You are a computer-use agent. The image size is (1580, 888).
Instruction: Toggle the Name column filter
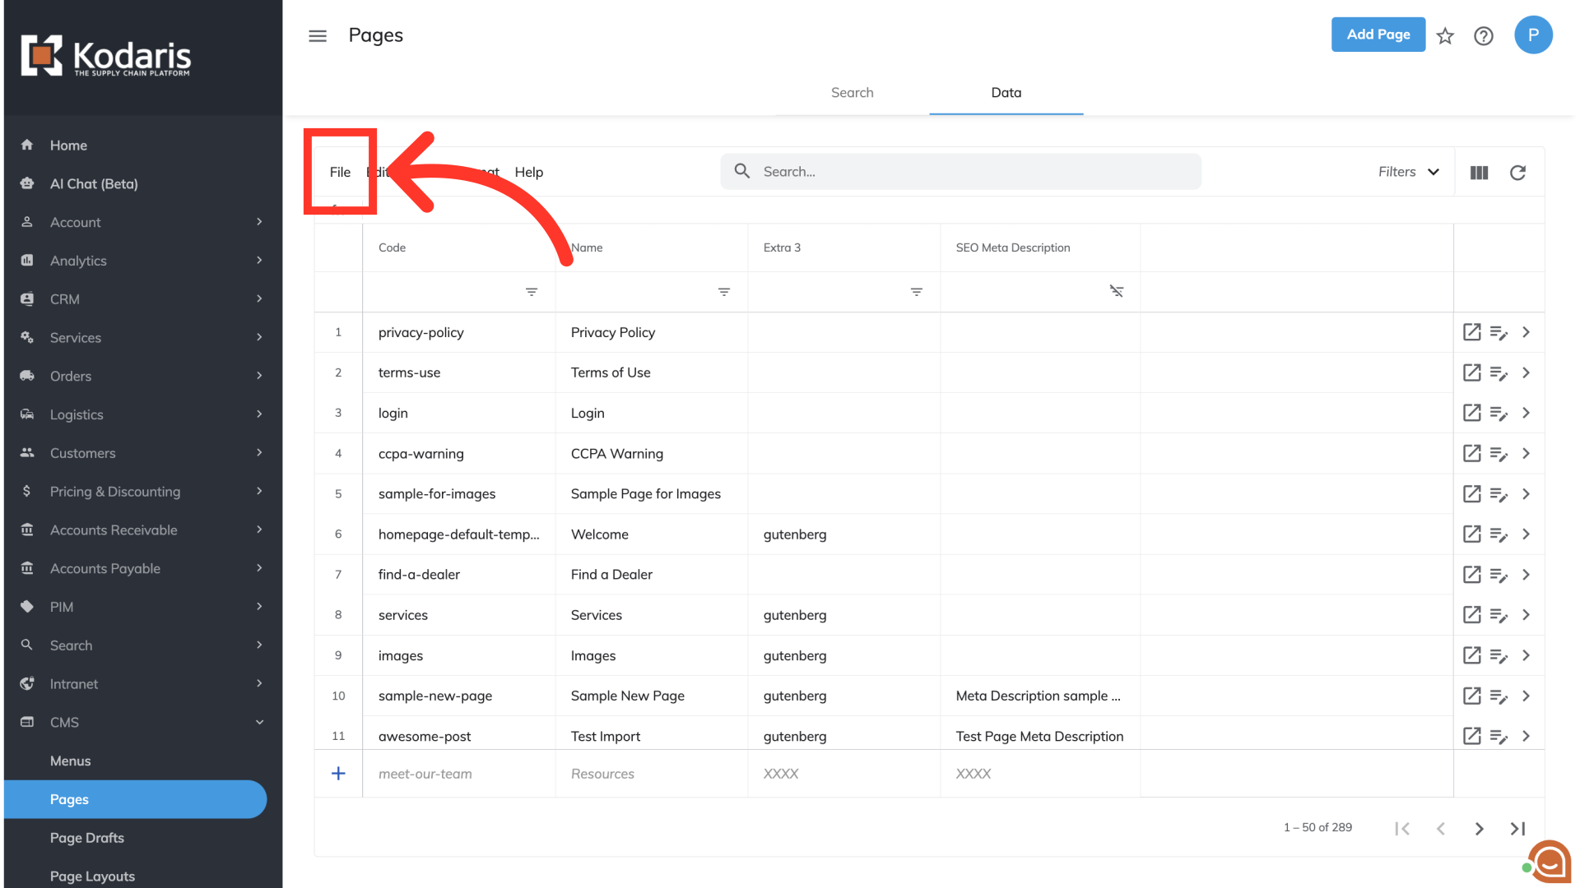[724, 292]
